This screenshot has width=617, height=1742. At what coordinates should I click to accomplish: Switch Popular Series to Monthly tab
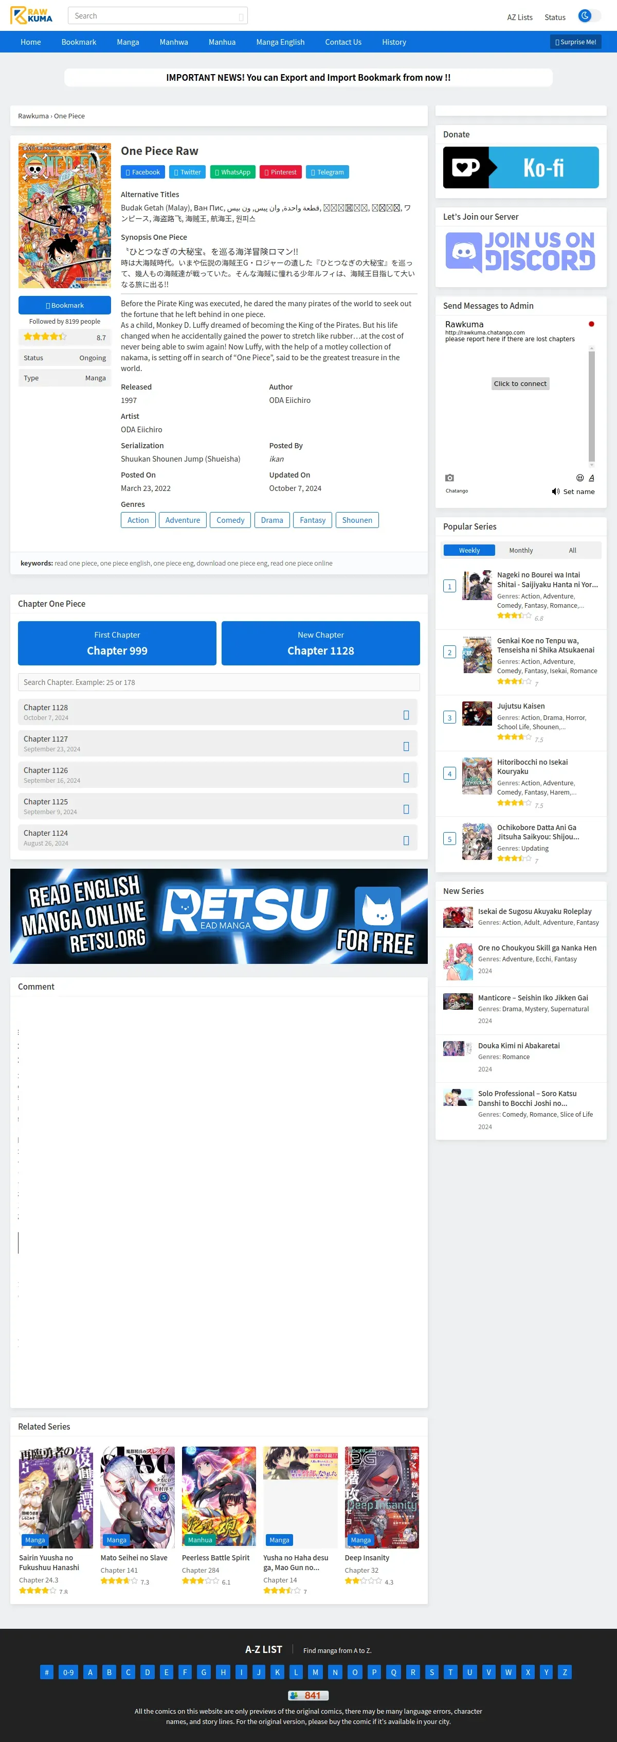(x=521, y=551)
